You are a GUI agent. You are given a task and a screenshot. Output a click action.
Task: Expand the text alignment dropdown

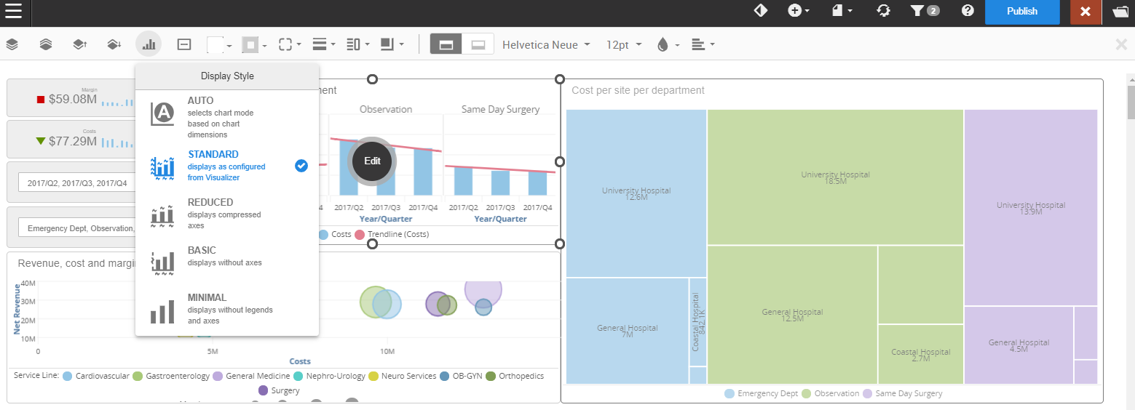(x=703, y=45)
